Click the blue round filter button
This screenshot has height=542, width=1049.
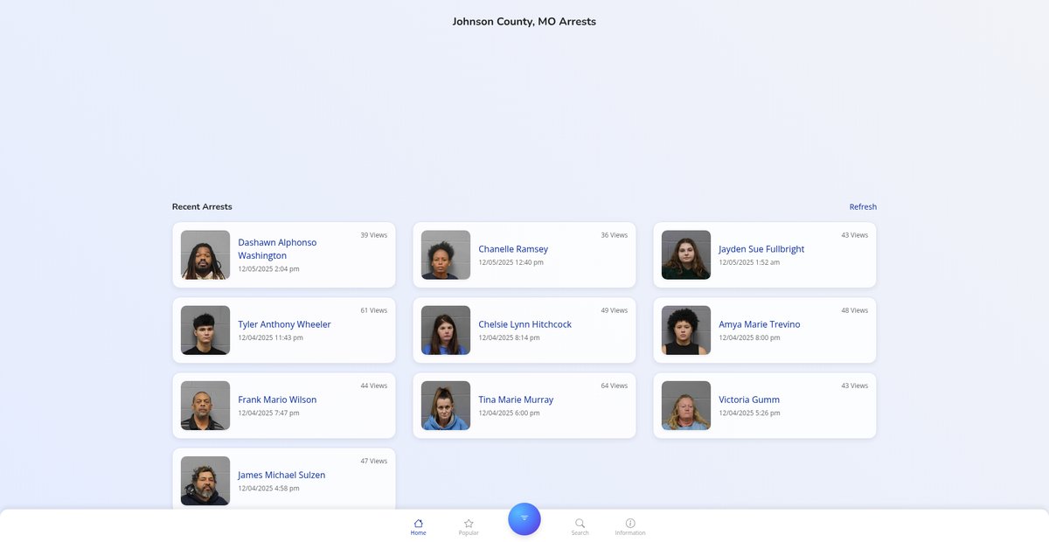click(x=524, y=518)
